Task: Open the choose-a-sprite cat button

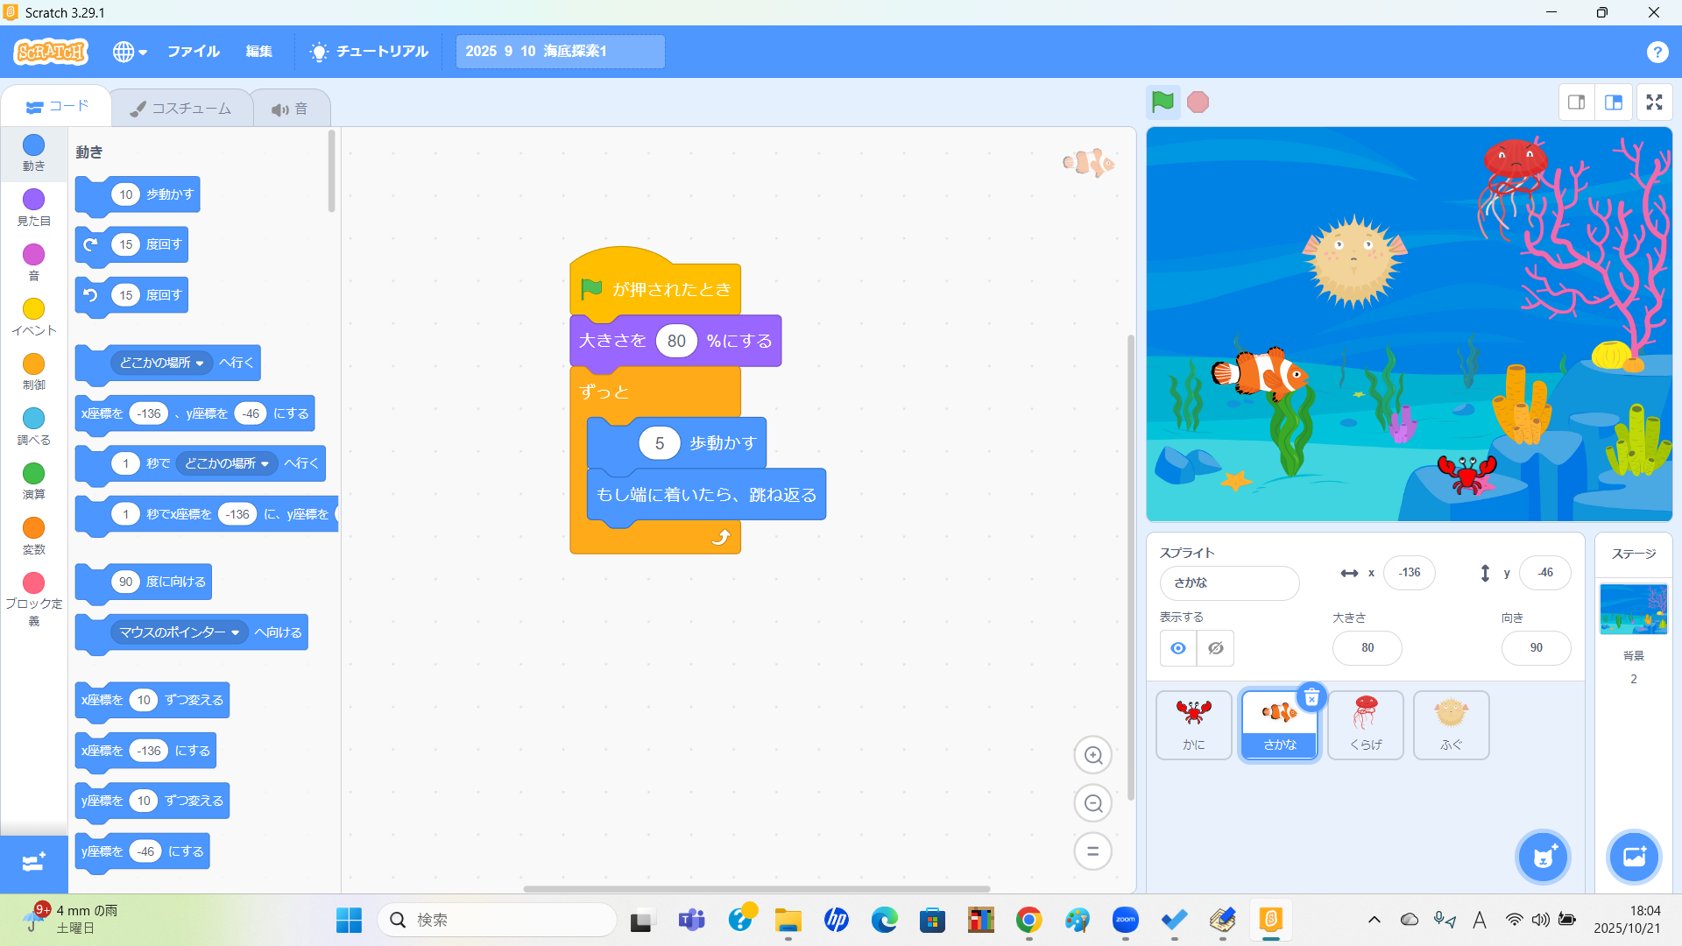Action: (1543, 857)
